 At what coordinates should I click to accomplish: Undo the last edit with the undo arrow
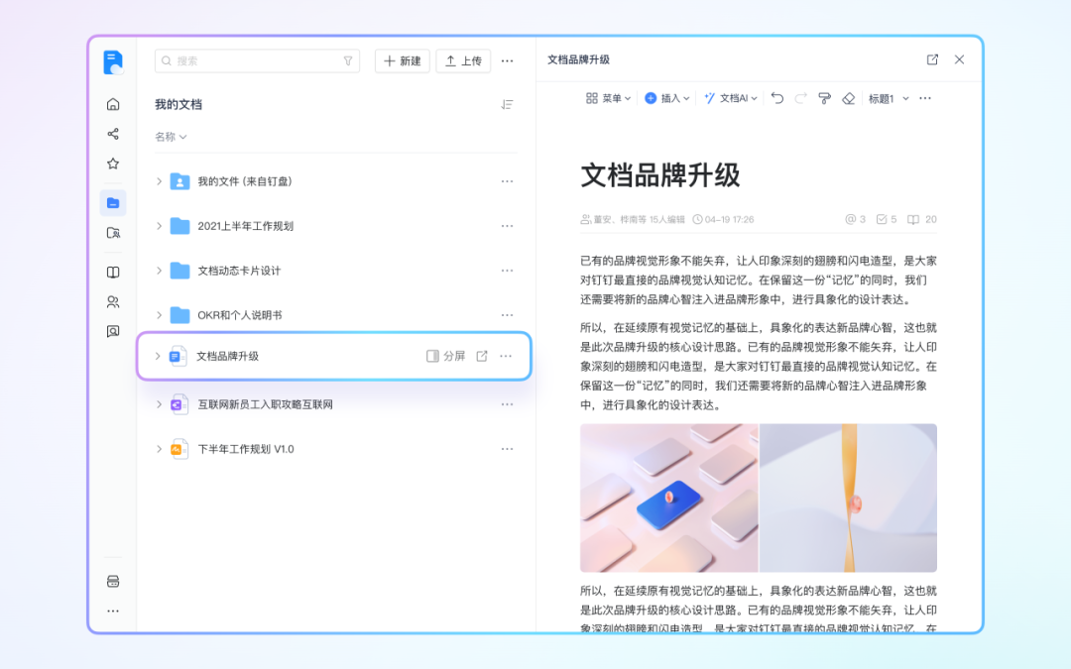[777, 98]
